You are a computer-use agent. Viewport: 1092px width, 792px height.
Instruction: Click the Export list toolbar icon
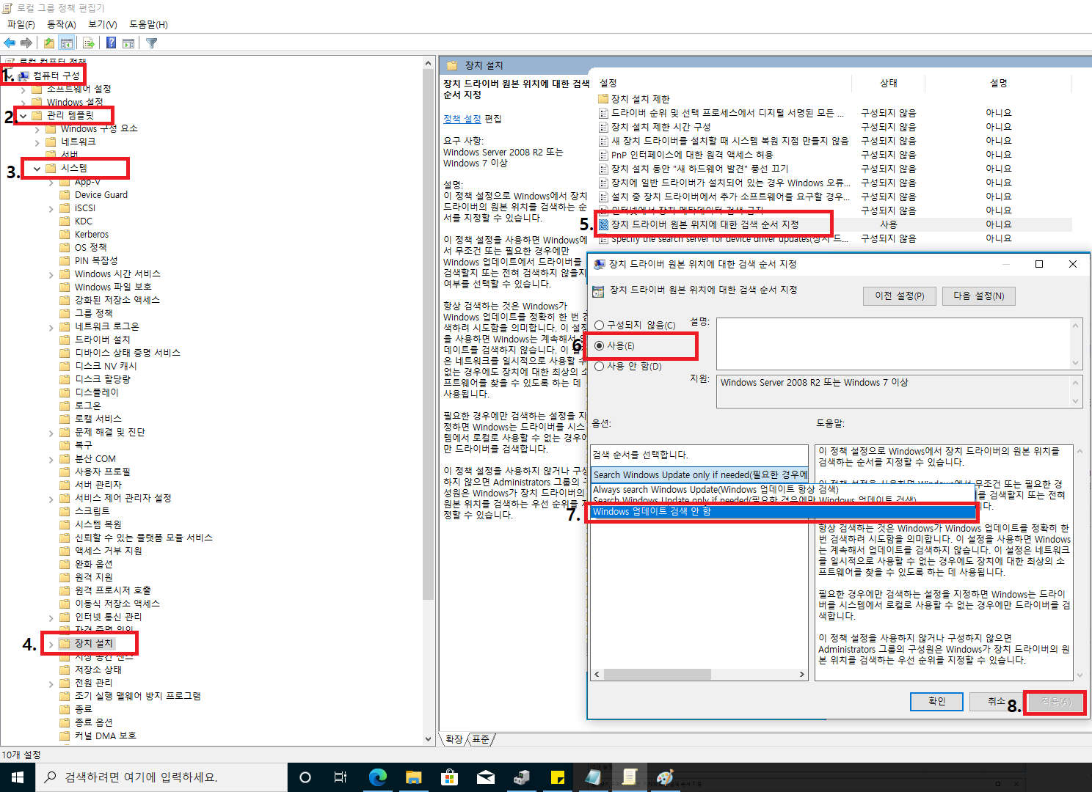click(89, 43)
